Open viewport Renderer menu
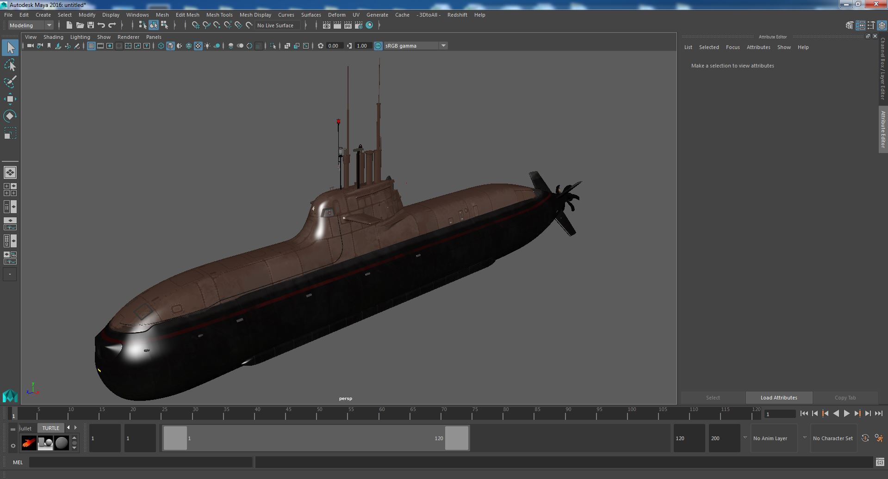The height and width of the screenshot is (479, 888). (x=128, y=37)
